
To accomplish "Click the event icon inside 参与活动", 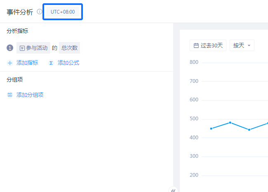I will [x=22, y=48].
